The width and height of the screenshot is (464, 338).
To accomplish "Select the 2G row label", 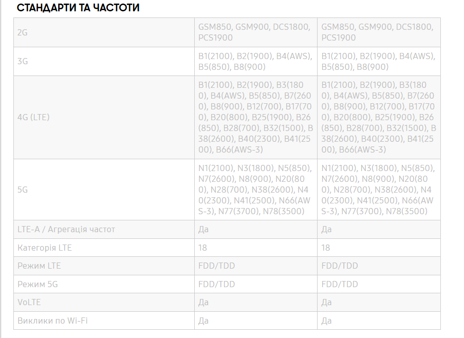I will tap(23, 32).
